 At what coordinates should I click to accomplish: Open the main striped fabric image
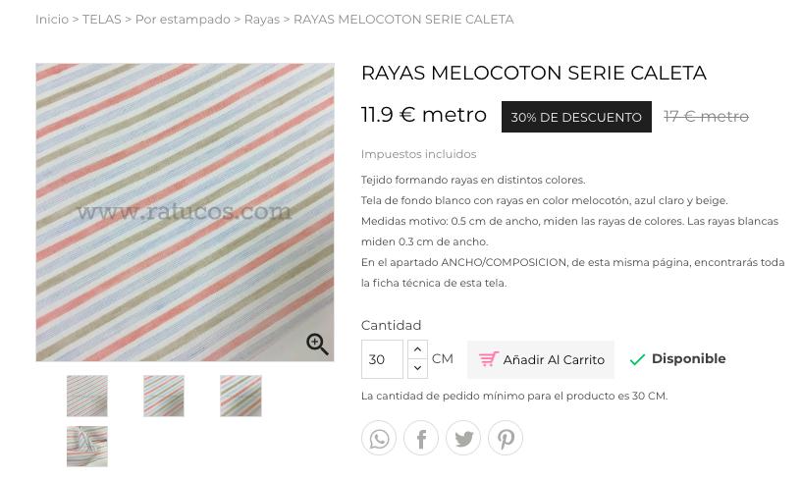pyautogui.click(x=185, y=212)
